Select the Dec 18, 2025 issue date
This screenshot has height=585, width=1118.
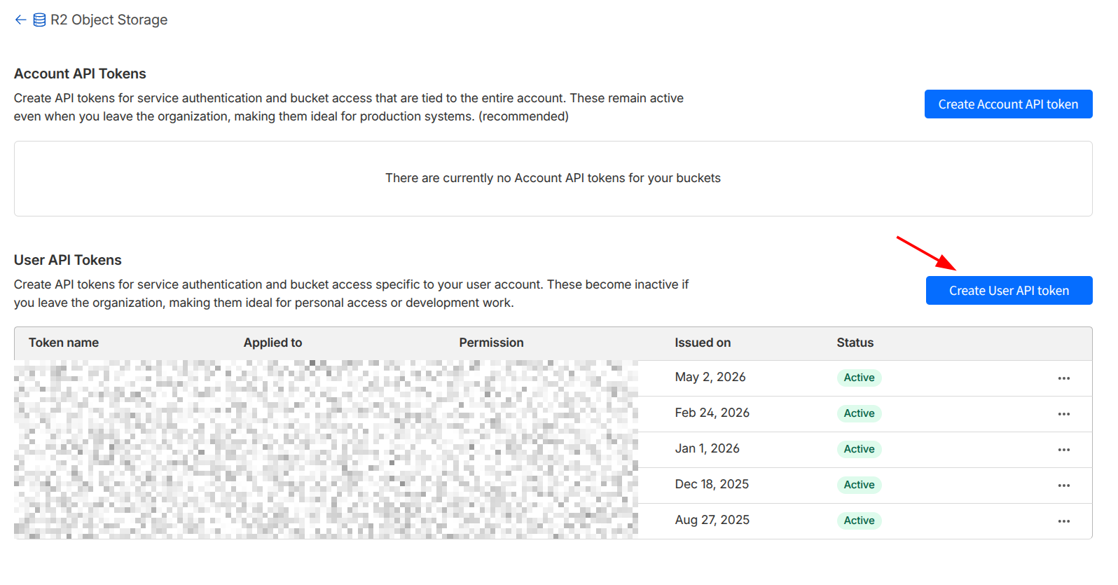click(x=712, y=484)
